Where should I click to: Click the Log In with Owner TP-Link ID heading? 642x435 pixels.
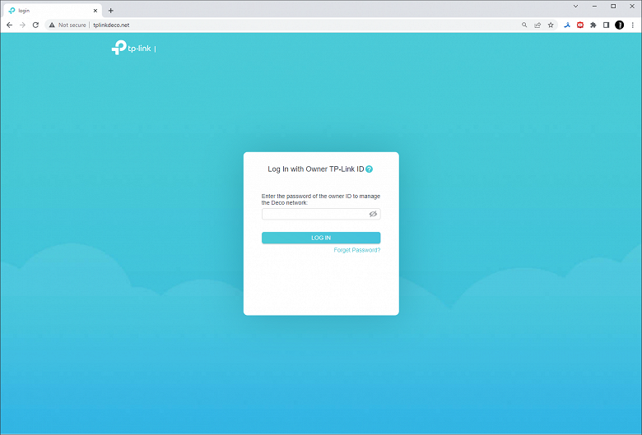(x=316, y=169)
